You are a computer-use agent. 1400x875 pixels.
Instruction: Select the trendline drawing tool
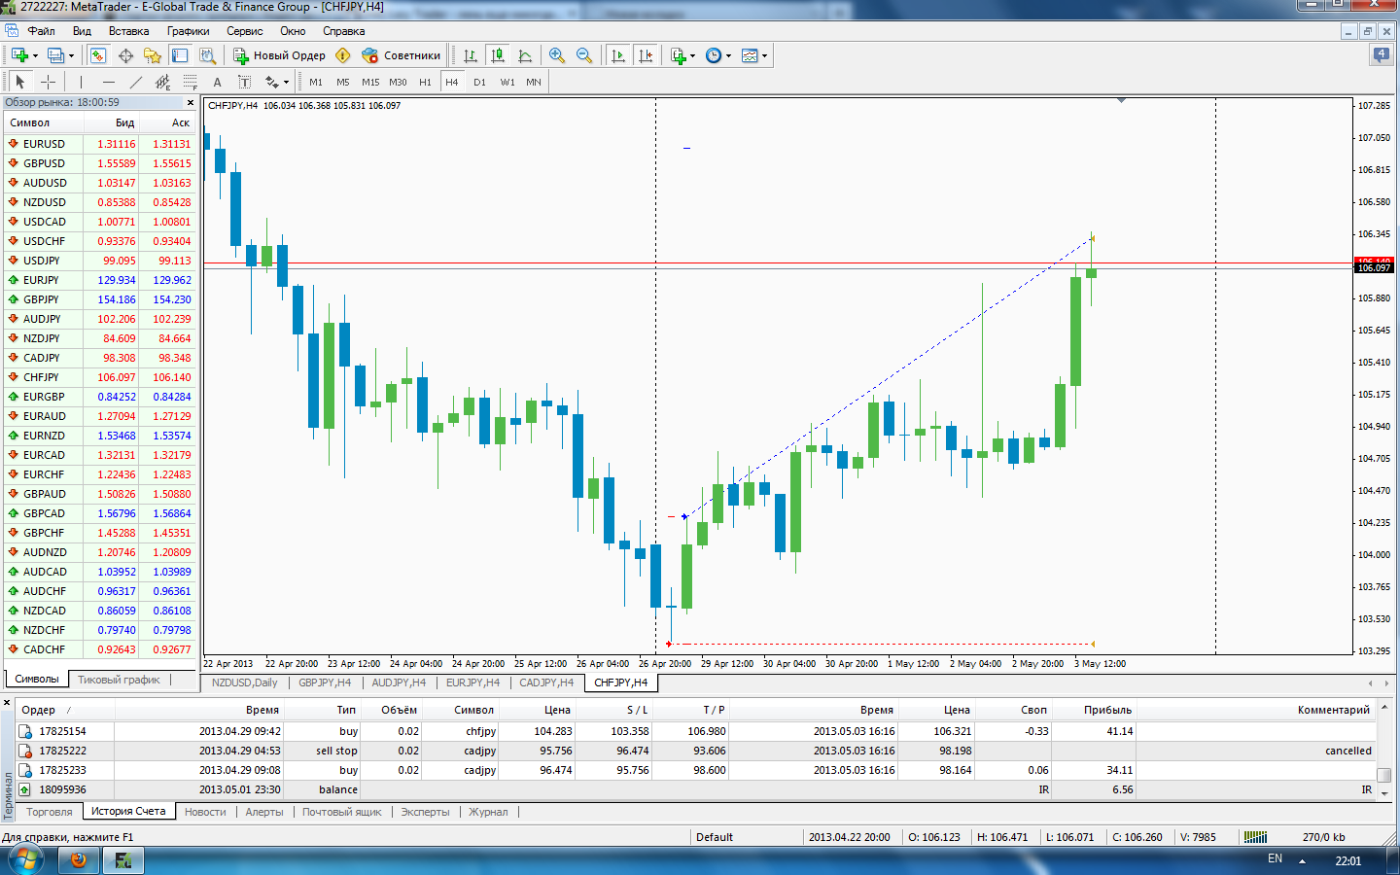coord(135,82)
